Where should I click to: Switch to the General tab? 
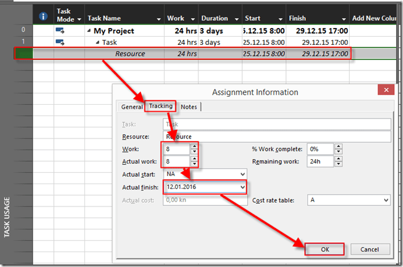pos(132,107)
